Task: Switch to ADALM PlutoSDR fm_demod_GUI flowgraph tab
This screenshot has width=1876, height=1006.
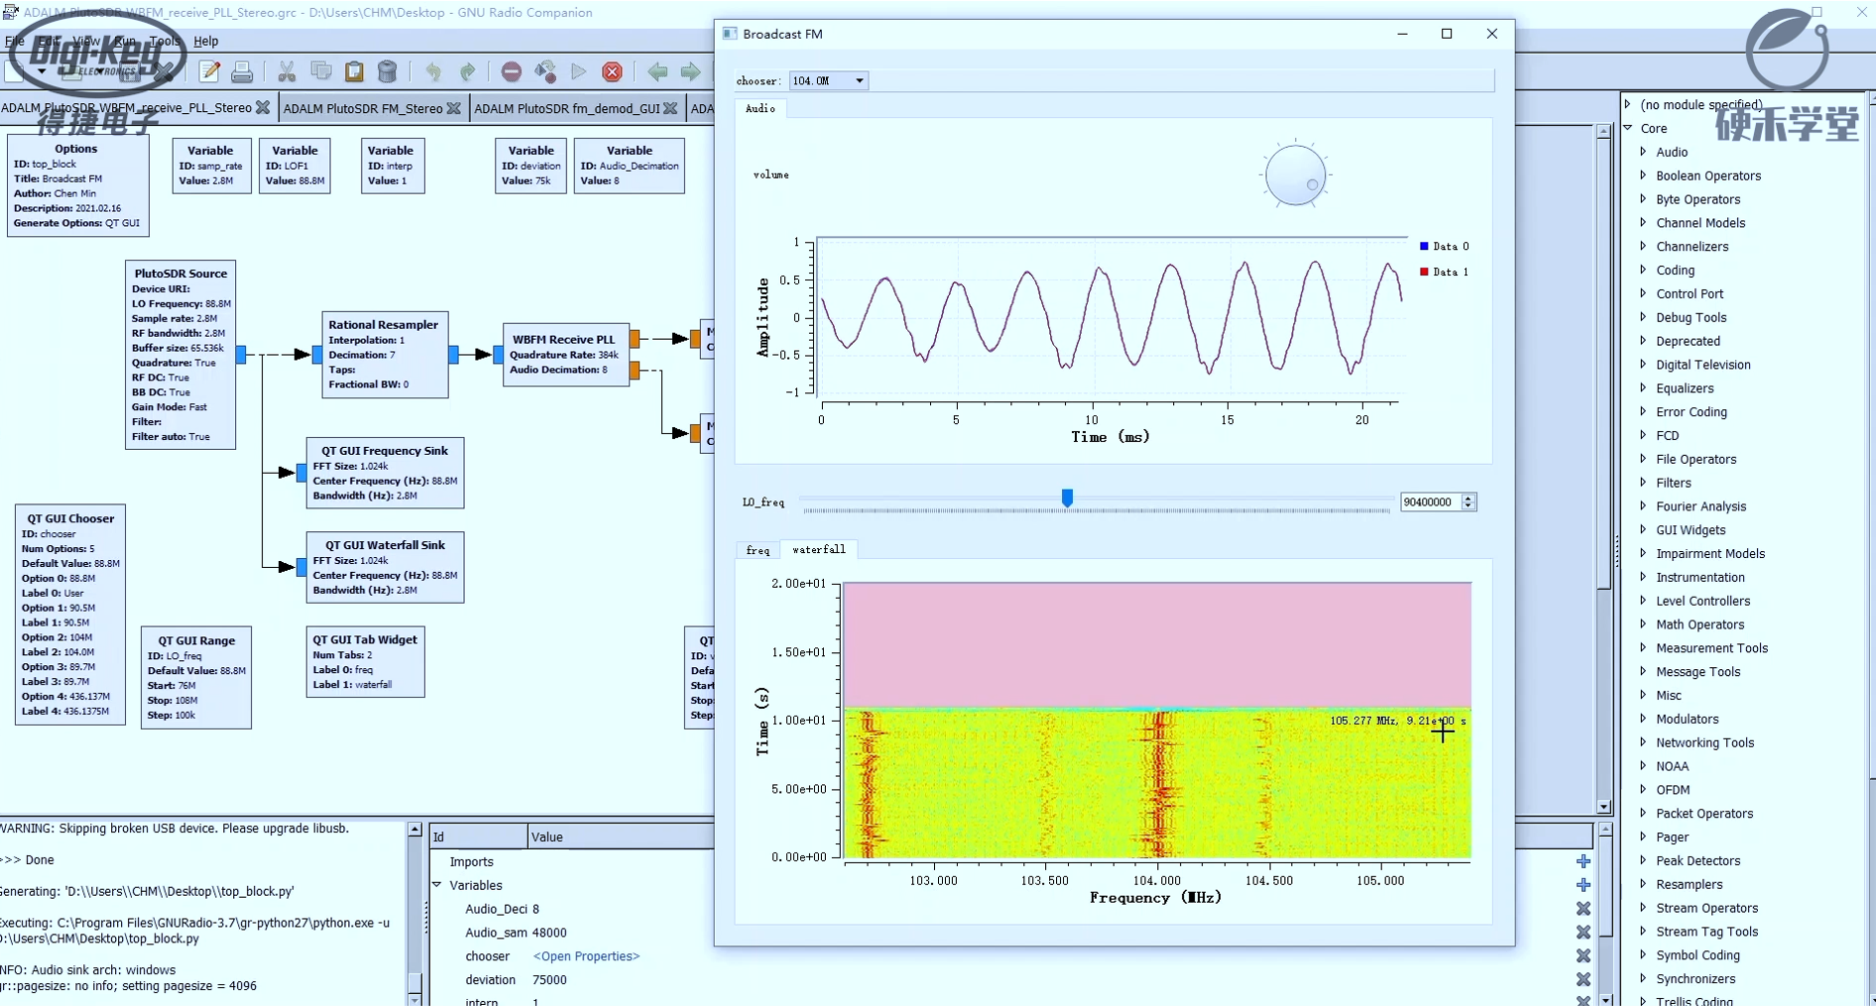Action: [567, 108]
